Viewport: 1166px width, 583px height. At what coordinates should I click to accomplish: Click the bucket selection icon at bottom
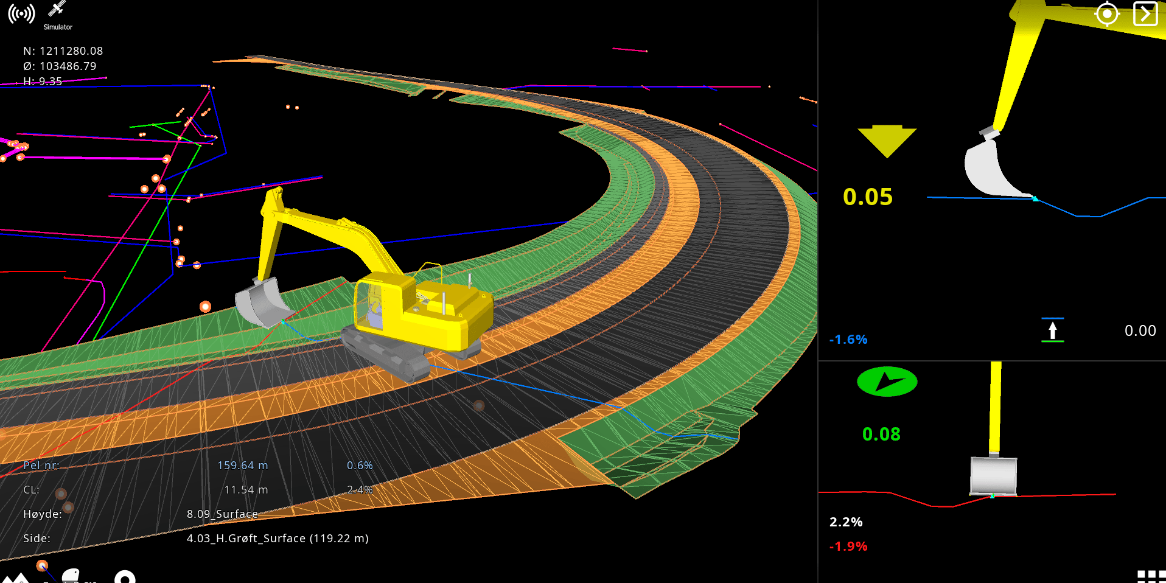(71, 576)
